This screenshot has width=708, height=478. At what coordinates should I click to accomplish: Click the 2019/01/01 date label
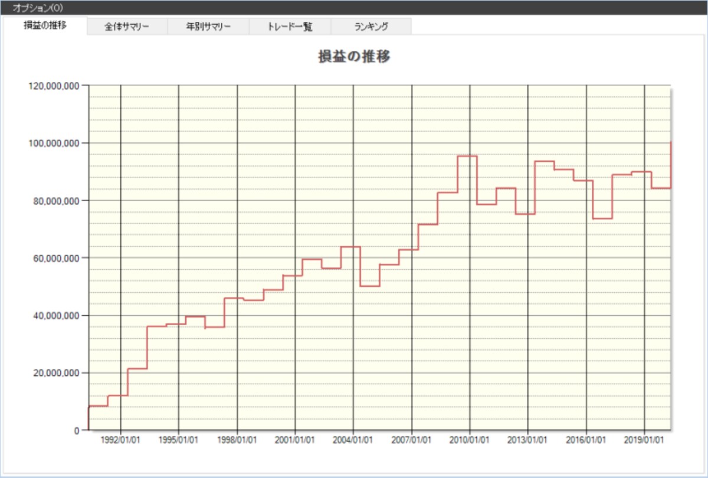click(644, 440)
